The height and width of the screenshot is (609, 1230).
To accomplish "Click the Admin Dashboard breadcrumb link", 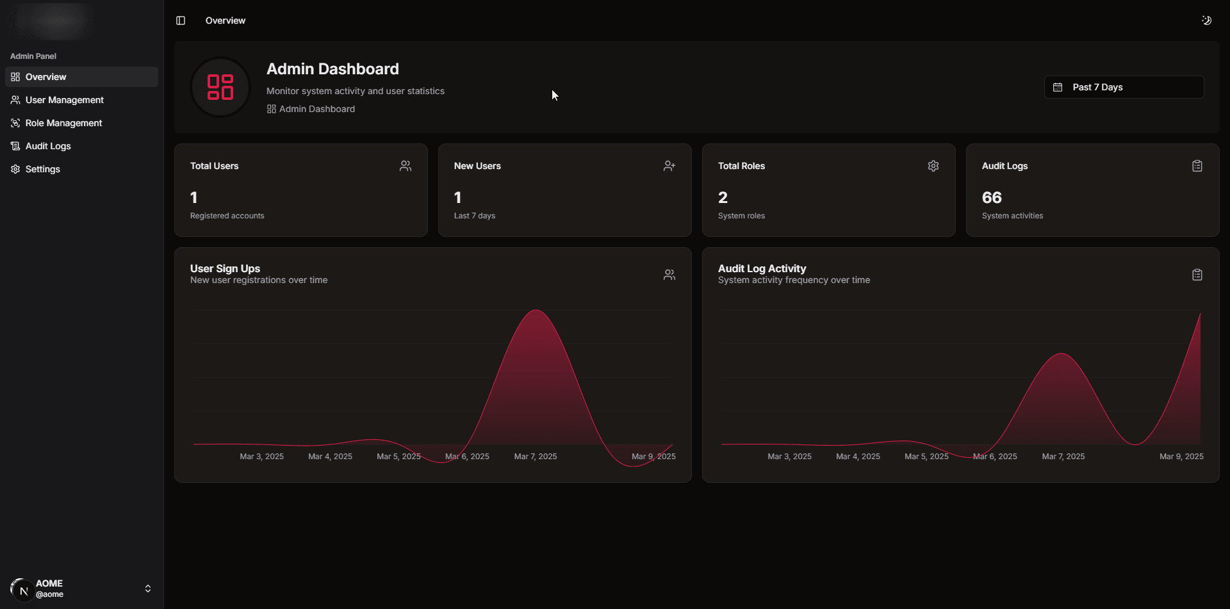I will pyautogui.click(x=316, y=109).
